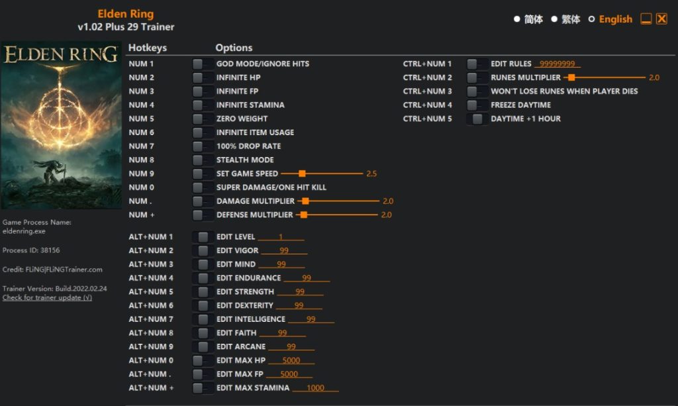Click the FLiNGTrainer.com credit text
This screenshot has height=406, width=678.
(x=52, y=270)
